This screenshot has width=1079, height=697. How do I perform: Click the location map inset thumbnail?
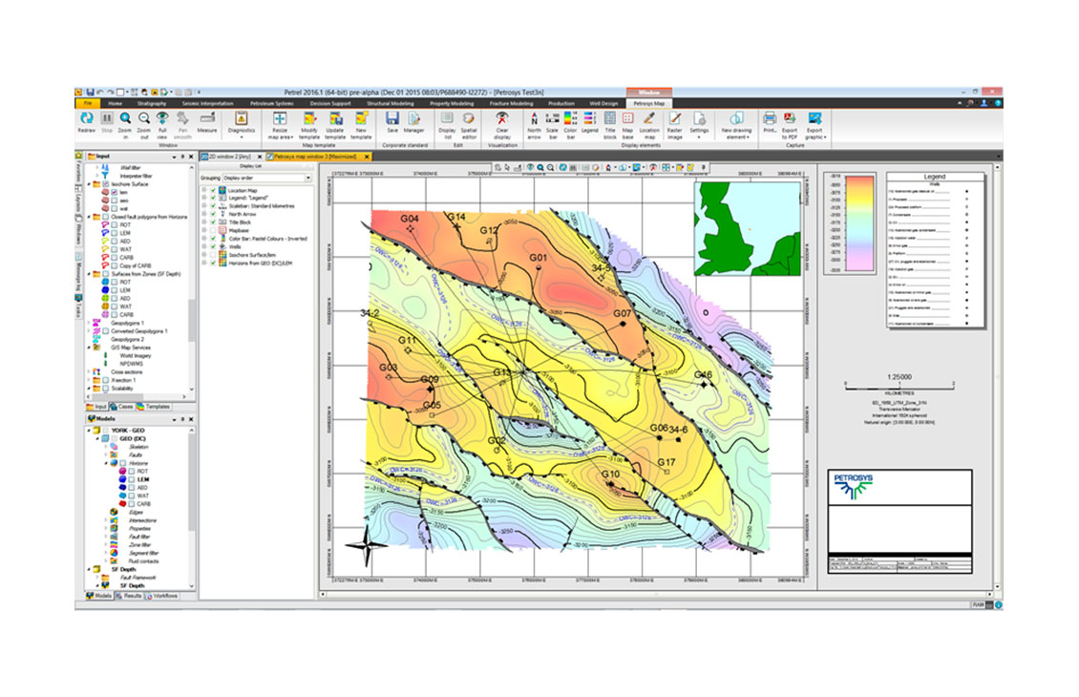click(x=748, y=228)
